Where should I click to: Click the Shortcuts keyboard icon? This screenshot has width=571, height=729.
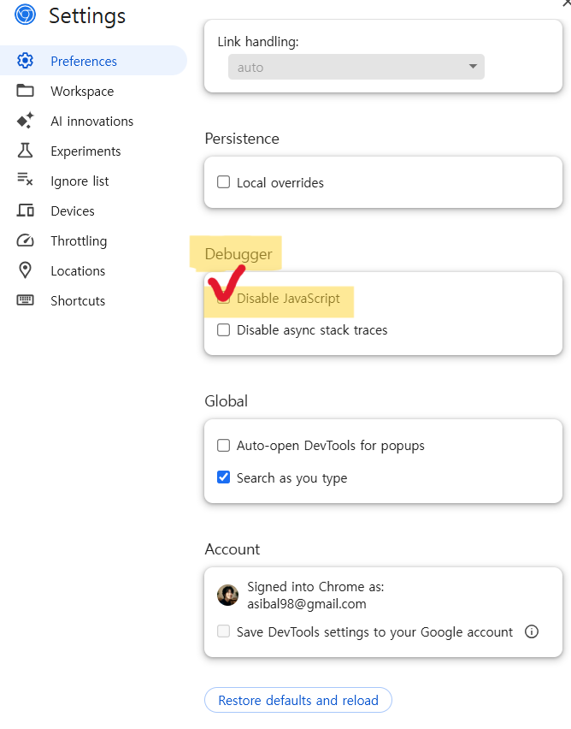pyautogui.click(x=25, y=300)
